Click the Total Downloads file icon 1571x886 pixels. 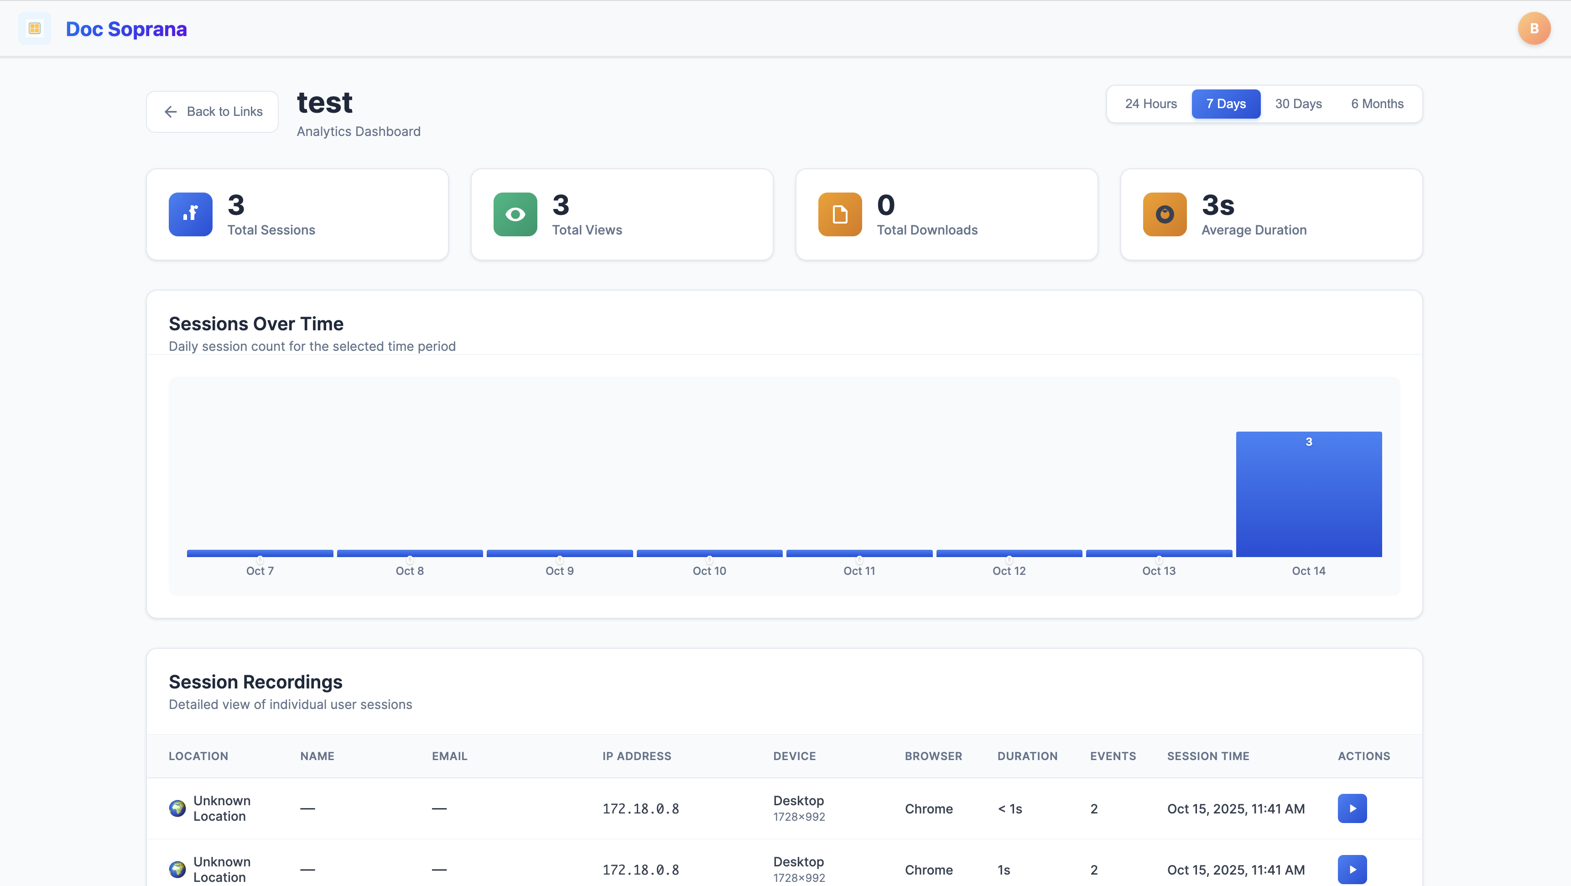pyautogui.click(x=840, y=214)
